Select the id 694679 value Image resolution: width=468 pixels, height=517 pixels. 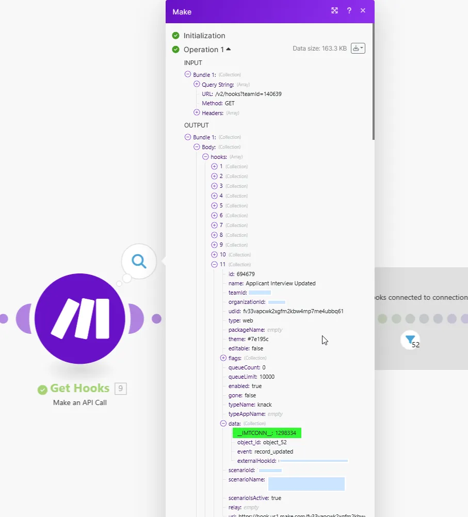246,274
